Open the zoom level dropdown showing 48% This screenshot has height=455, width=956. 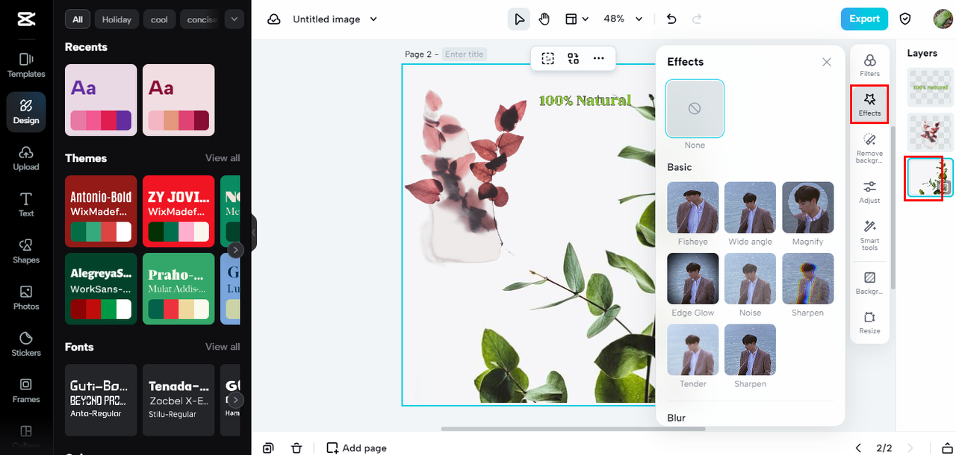[x=623, y=19]
